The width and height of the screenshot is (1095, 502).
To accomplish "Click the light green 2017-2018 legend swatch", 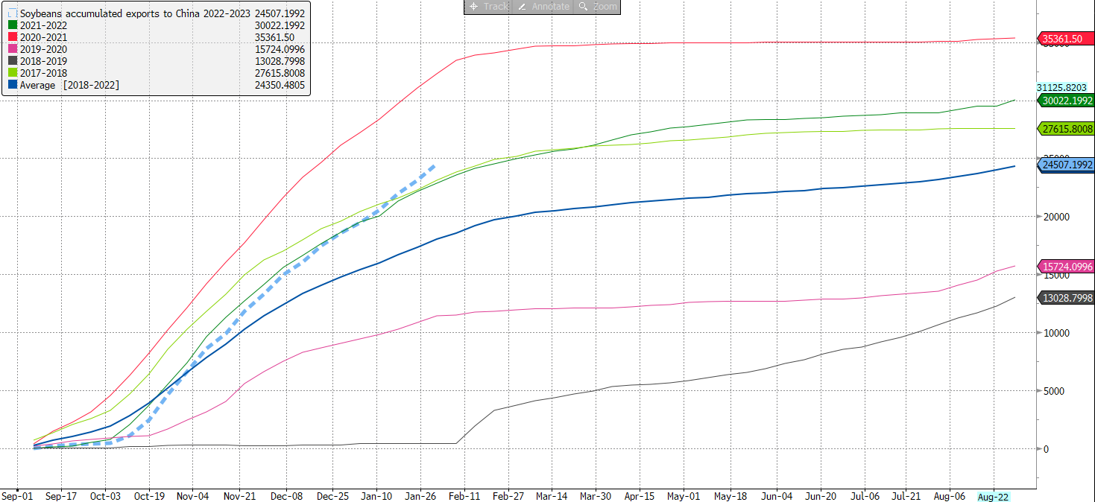I will coord(13,73).
